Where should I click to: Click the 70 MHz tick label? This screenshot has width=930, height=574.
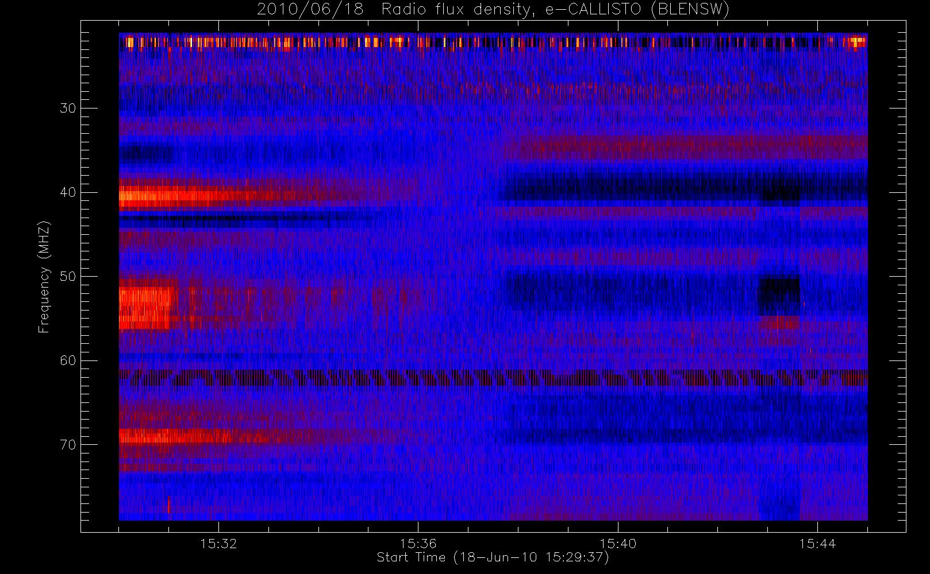[68, 445]
